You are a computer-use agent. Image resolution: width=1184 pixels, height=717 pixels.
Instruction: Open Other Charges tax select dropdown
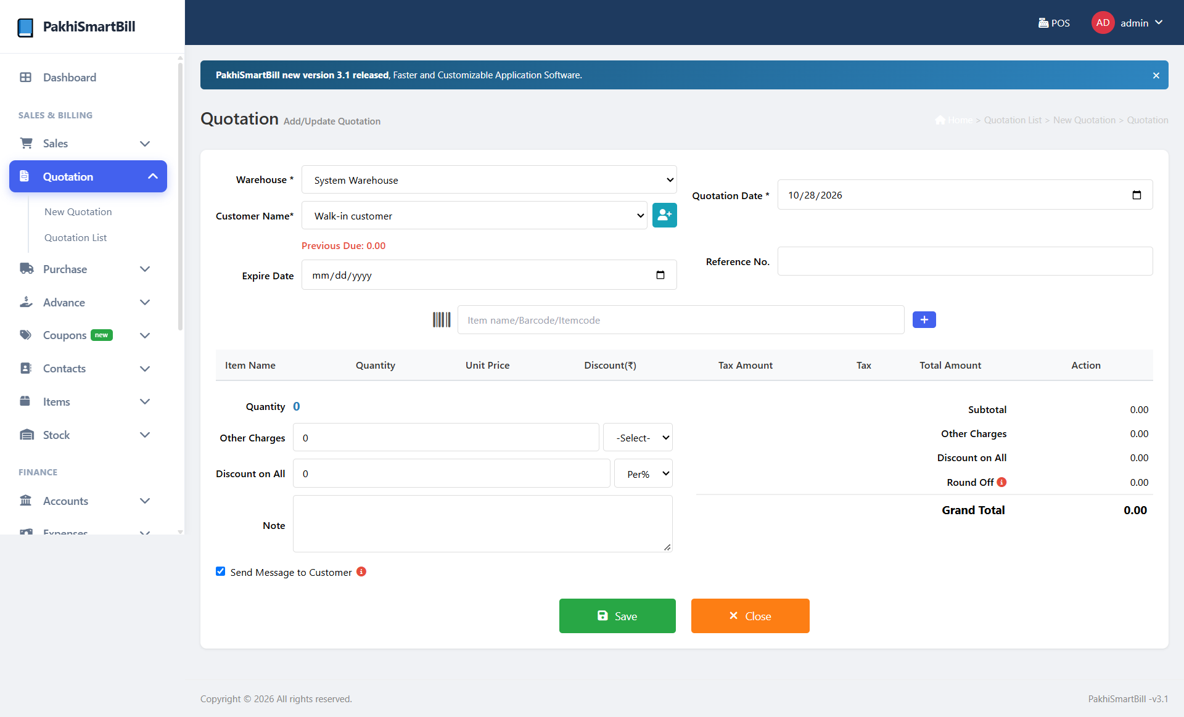coord(638,438)
